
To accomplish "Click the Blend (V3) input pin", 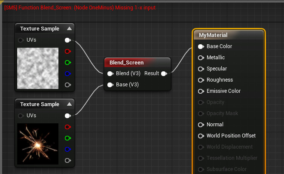I will 110,73.
